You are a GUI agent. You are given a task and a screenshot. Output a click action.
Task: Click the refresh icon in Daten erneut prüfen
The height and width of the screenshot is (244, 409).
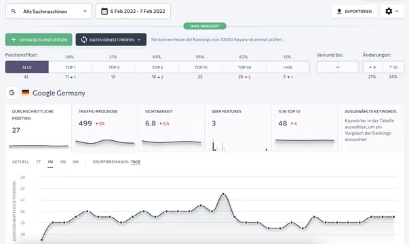pyautogui.click(x=83, y=39)
